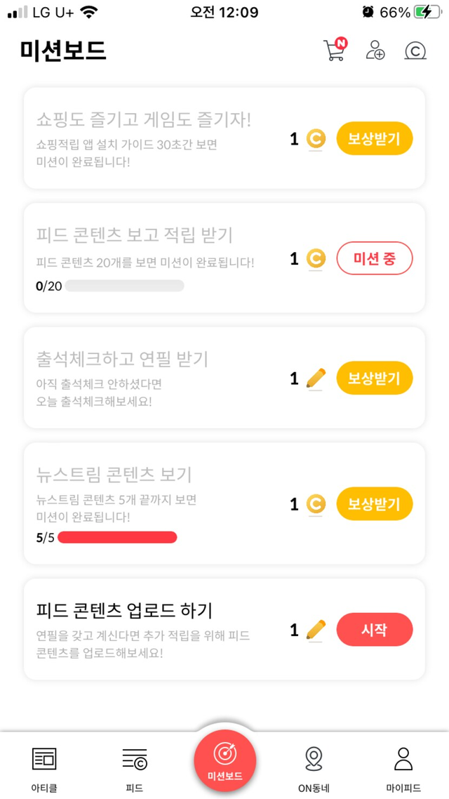Switch to the 피드 tab
This screenshot has height=799, width=449.
pos(134,765)
